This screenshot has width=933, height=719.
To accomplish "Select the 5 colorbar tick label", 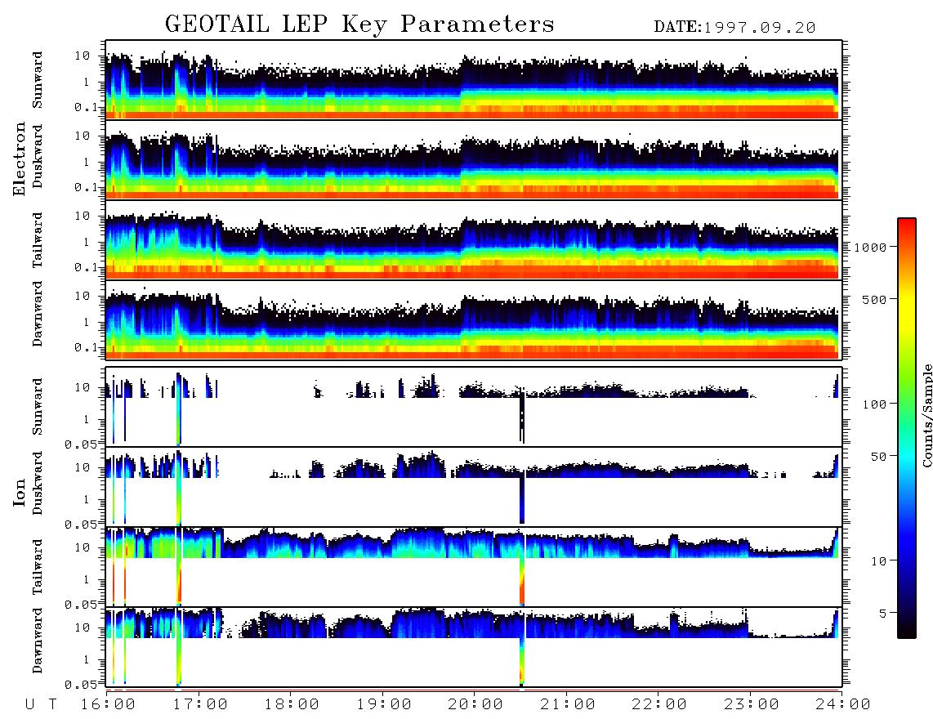I will click(884, 614).
